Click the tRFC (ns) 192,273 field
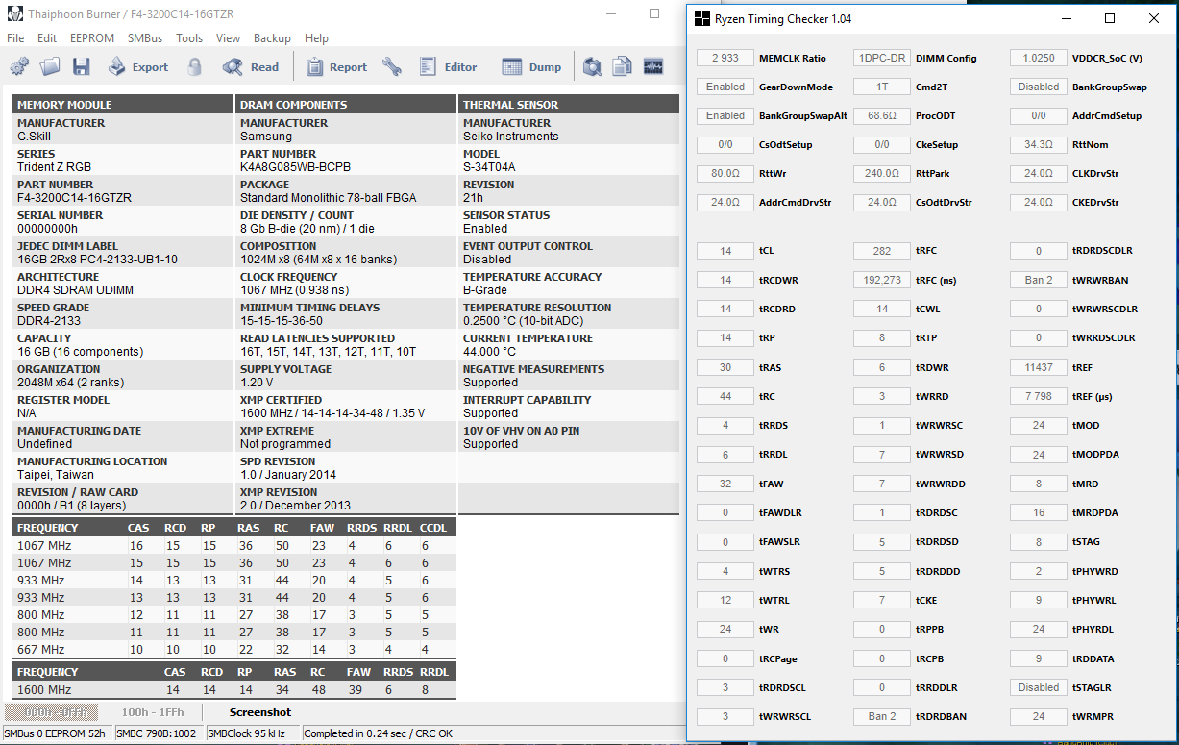Screen dimensions: 1179x745 tap(882, 280)
